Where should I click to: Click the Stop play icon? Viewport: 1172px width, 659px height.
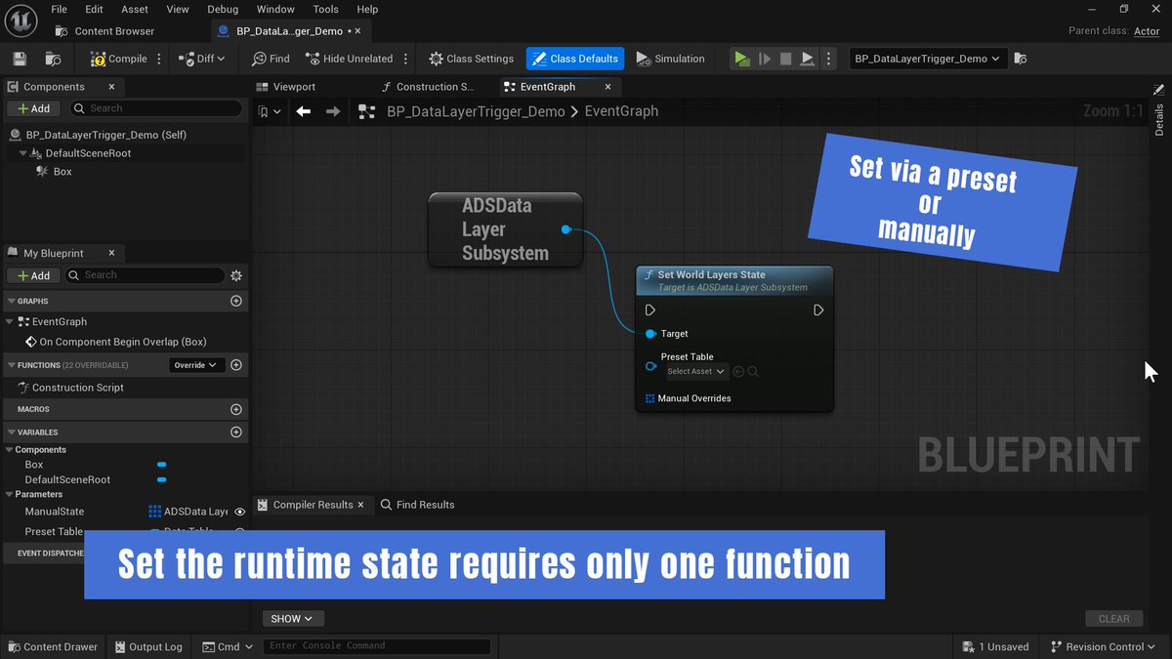(x=785, y=59)
